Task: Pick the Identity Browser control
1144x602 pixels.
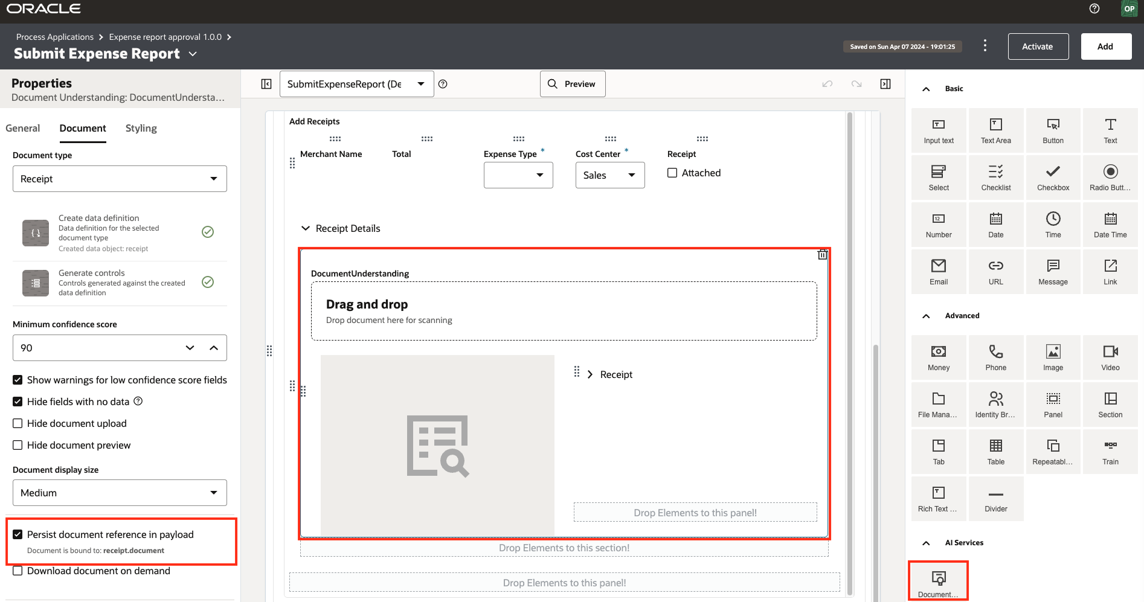Action: tap(995, 404)
